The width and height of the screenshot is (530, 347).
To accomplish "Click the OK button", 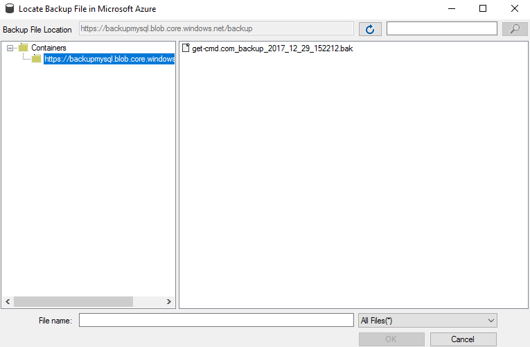I will click(391, 339).
